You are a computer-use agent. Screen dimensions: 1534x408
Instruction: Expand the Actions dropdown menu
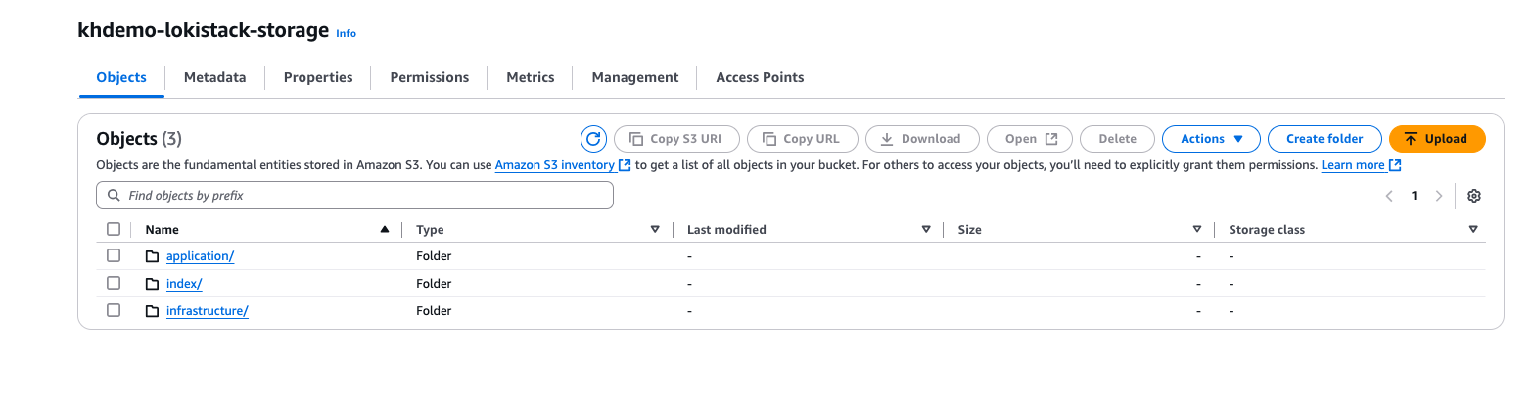pos(1210,139)
